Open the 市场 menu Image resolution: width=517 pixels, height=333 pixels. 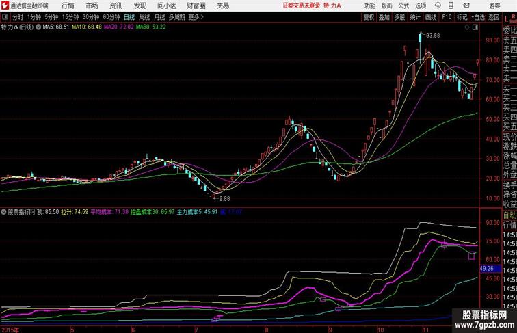coord(92,5)
